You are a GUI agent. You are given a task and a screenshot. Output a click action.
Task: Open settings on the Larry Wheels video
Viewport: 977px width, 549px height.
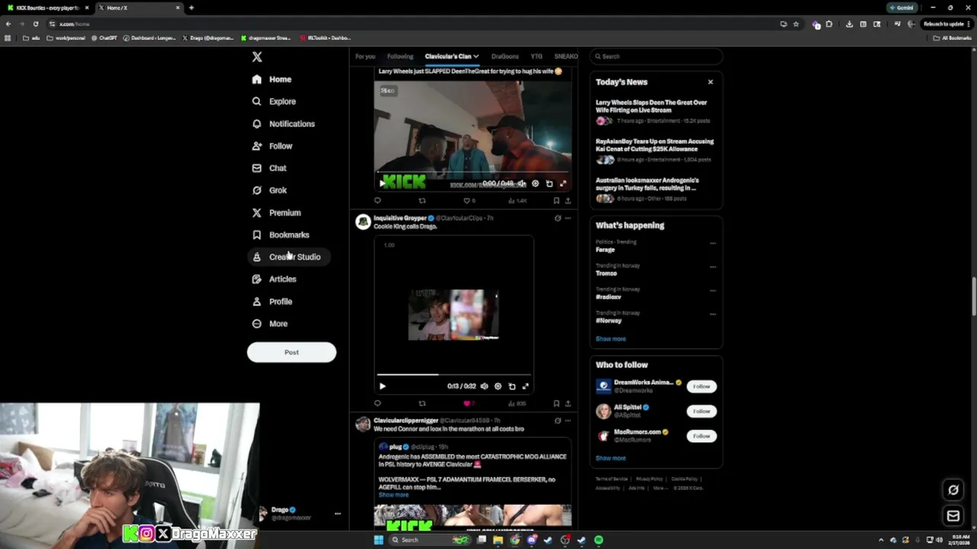click(x=535, y=183)
